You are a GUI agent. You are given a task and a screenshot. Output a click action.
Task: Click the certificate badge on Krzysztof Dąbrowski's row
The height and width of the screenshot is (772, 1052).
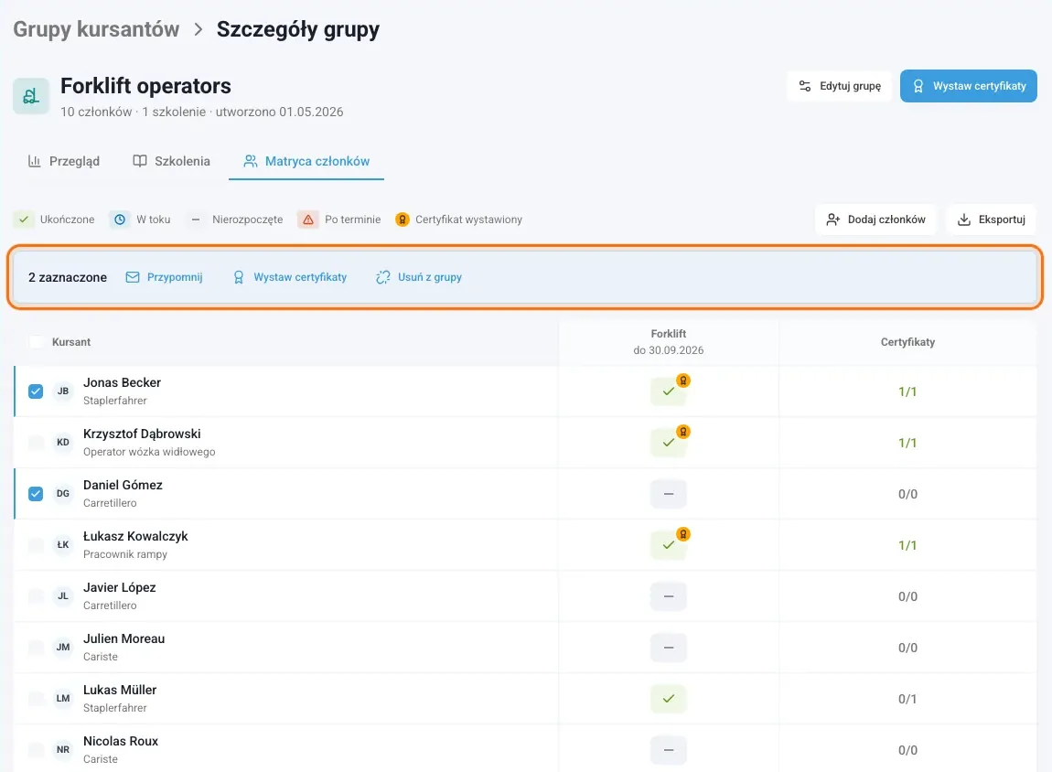tap(683, 432)
